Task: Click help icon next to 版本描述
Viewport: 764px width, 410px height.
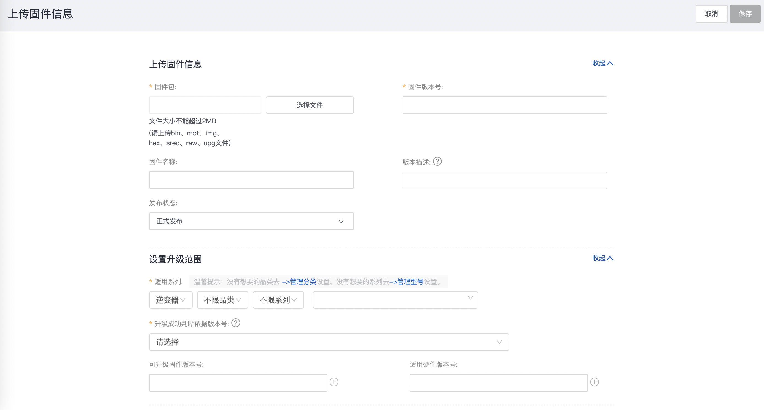Action: 437,161
